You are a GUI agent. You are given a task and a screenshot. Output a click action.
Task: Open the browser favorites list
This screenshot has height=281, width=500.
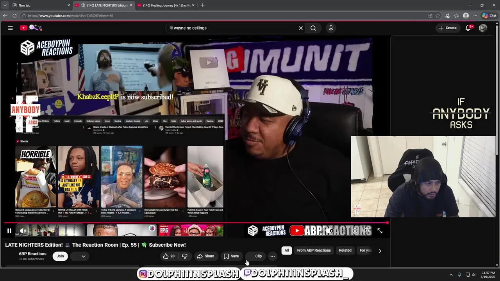click(456, 16)
